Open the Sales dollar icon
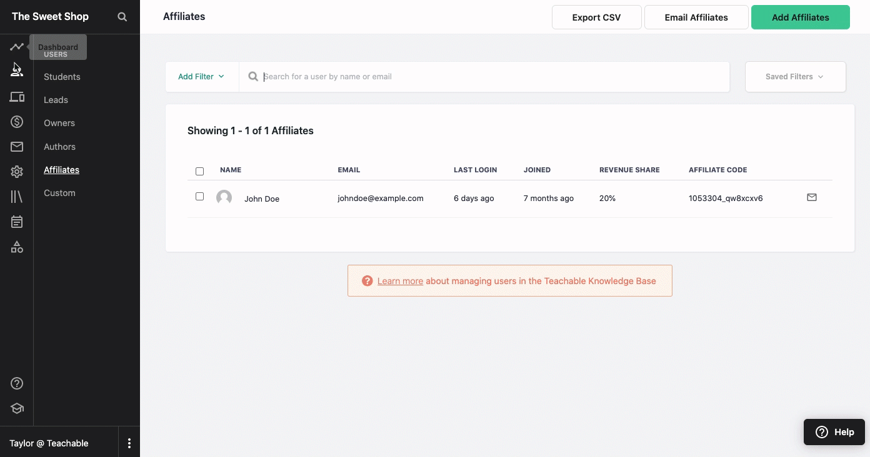The image size is (870, 457). (x=17, y=122)
